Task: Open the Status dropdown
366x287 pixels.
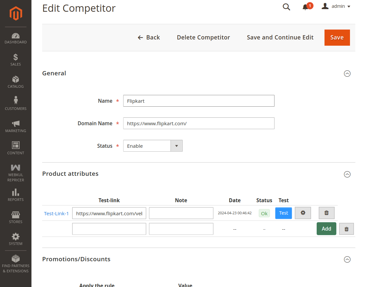Action: pos(176,146)
